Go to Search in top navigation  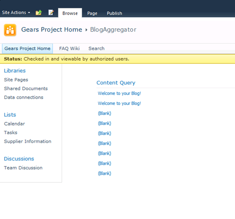click(96, 48)
